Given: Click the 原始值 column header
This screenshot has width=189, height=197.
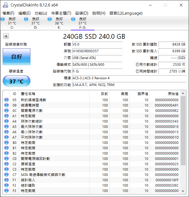Looking at the screenshot, I should (173, 94).
